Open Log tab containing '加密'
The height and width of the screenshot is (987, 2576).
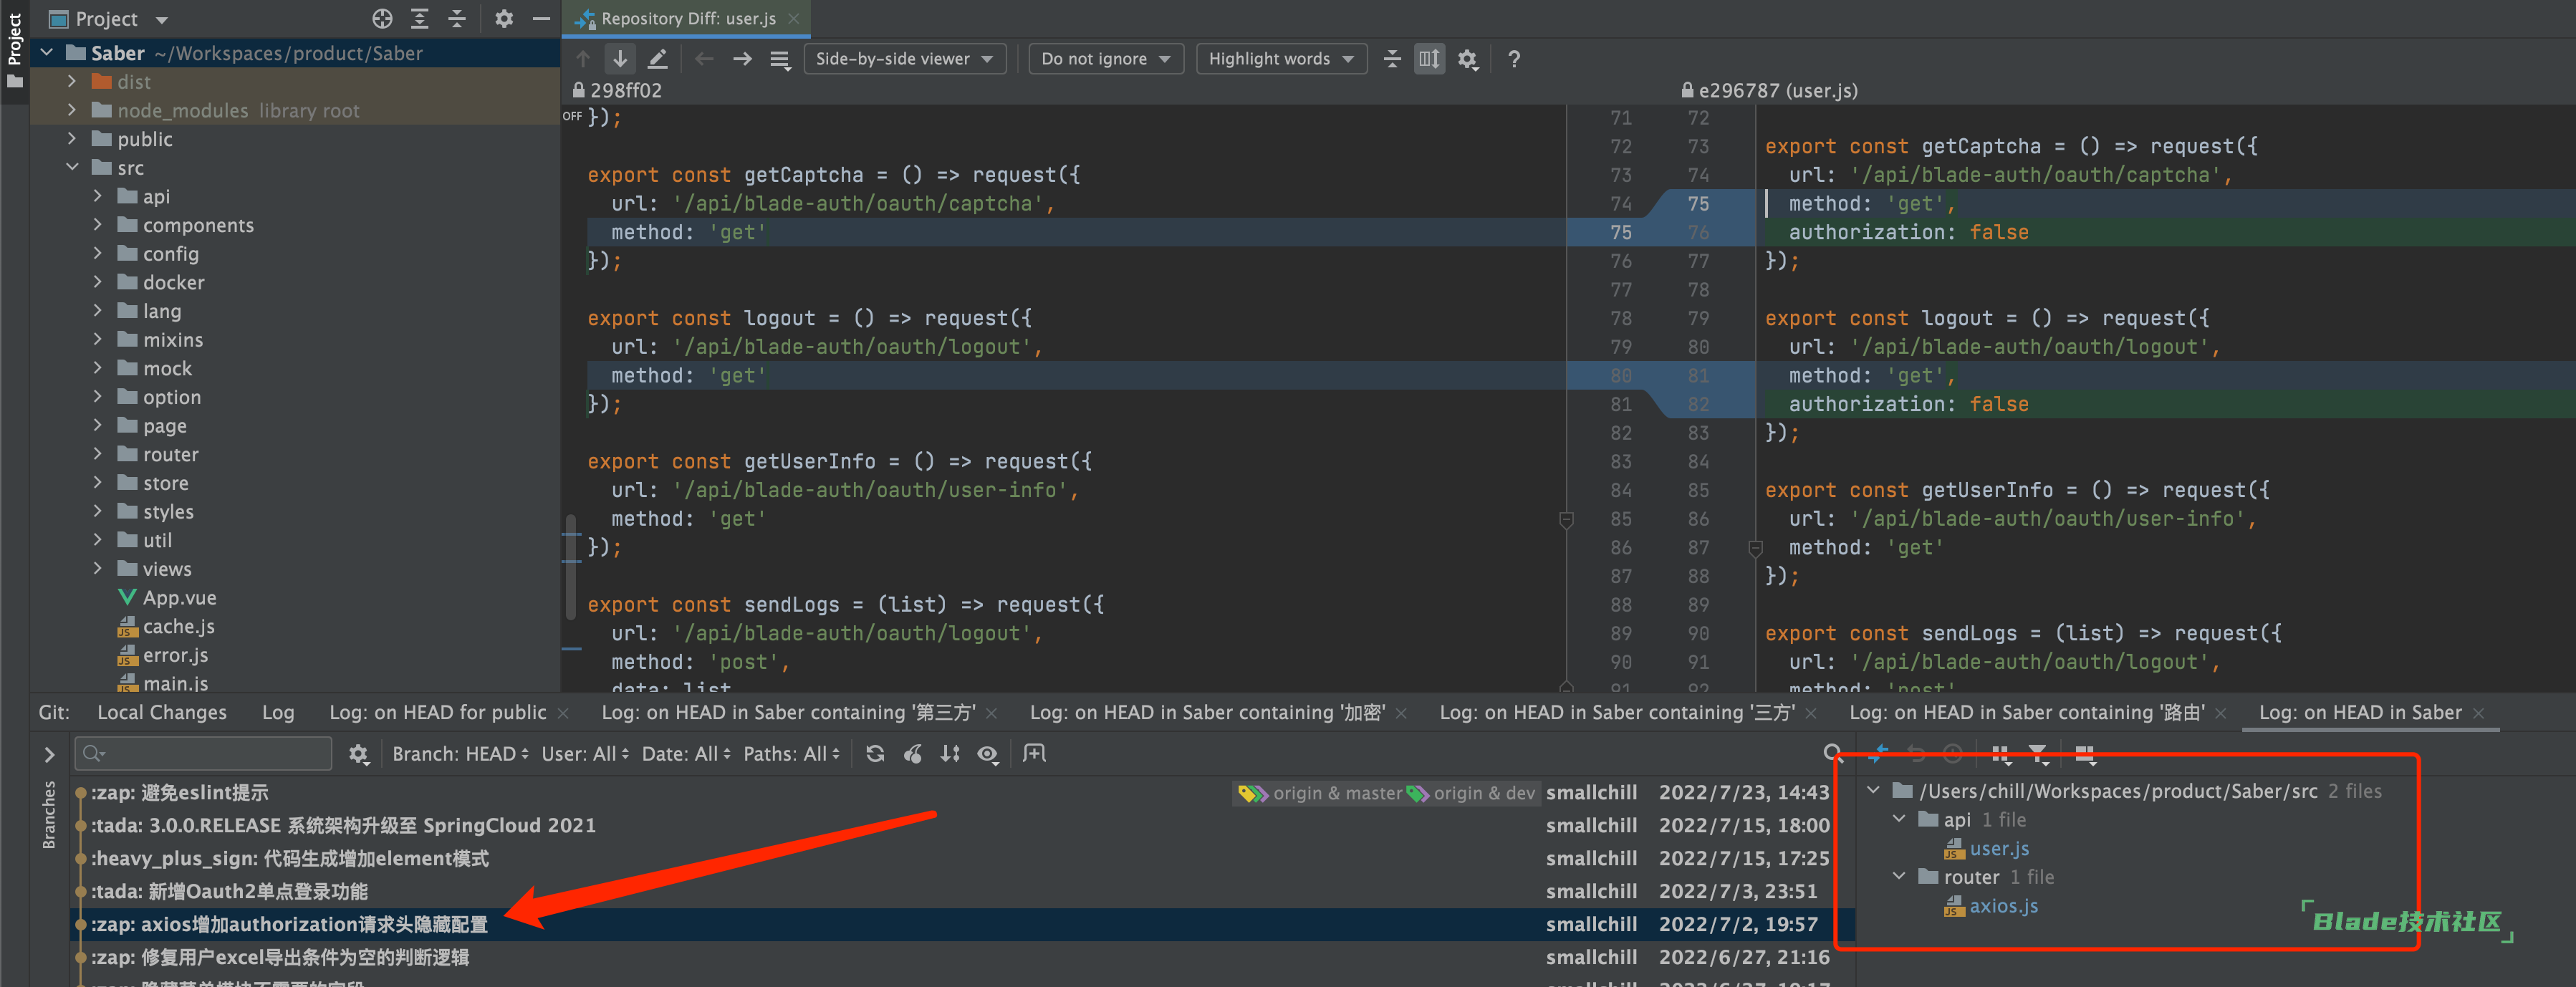[x=1207, y=712]
